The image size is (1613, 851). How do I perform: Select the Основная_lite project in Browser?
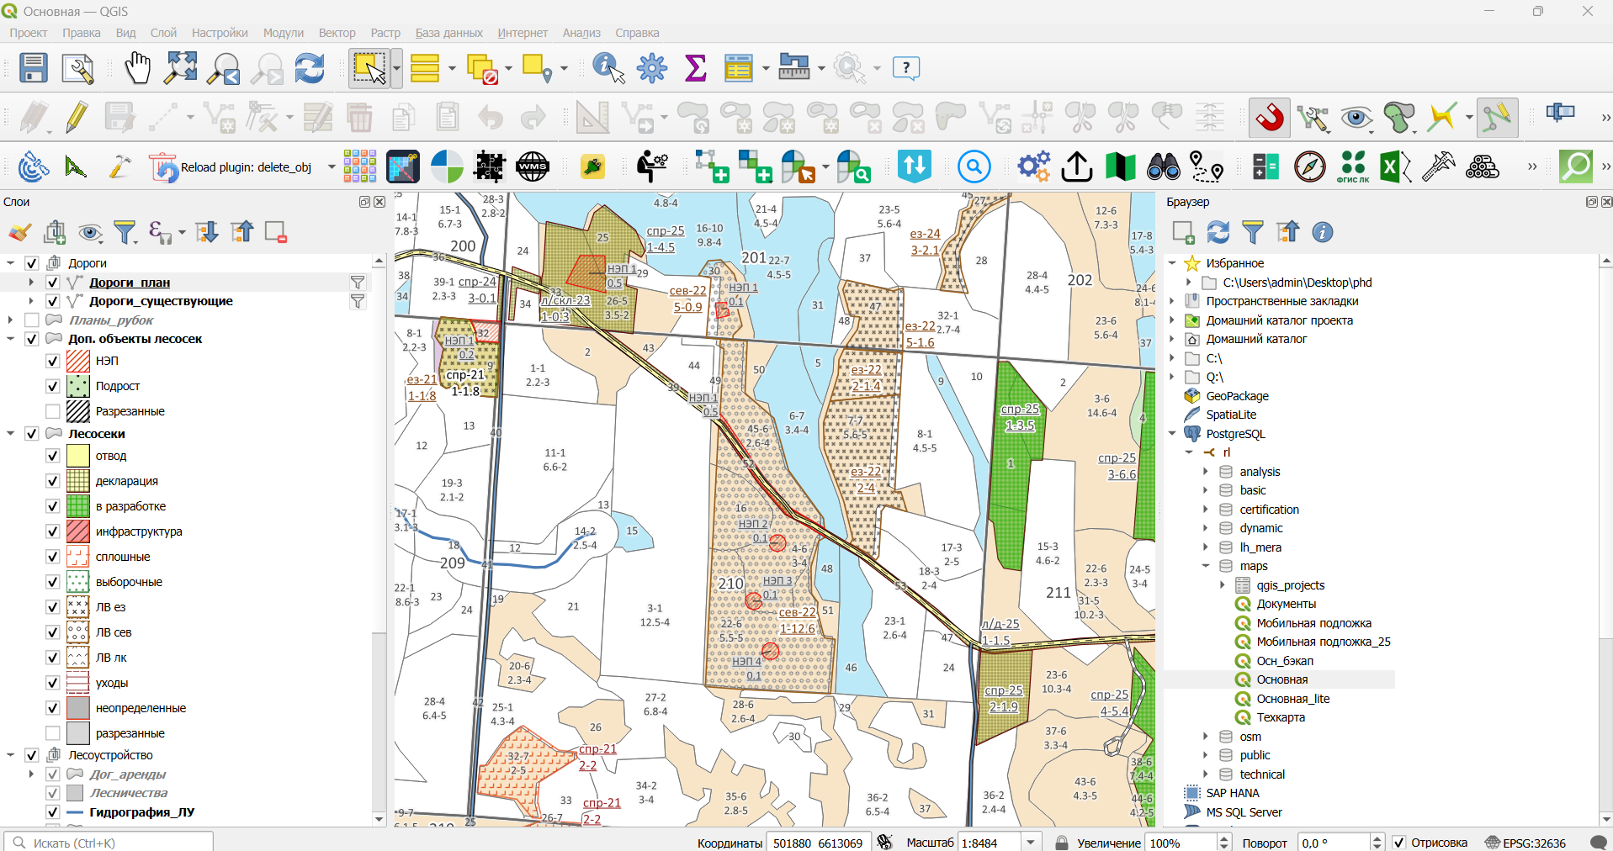point(1293,699)
